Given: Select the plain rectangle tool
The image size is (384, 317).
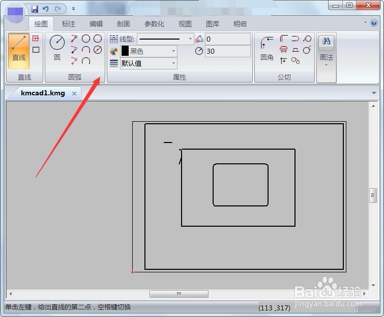Looking at the screenshot, I should (36, 50).
